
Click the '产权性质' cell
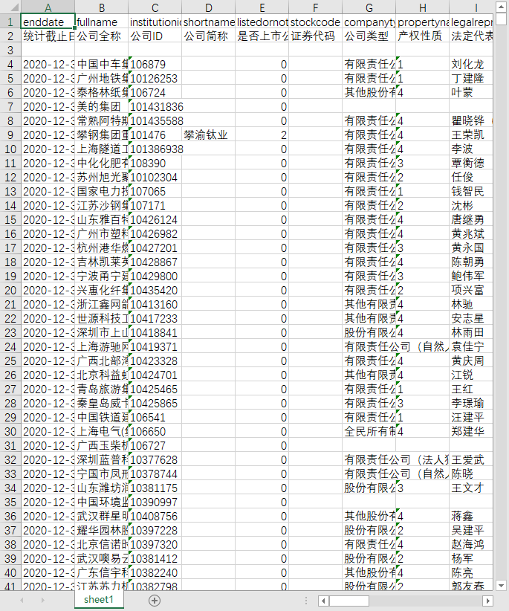coord(423,36)
